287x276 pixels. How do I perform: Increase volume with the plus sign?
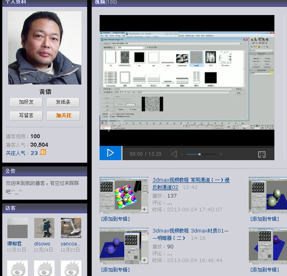221,154
